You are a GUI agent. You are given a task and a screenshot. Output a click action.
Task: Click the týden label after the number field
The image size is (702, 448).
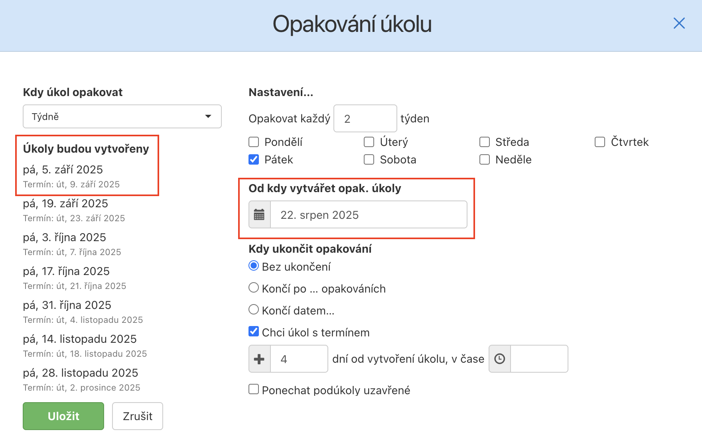415,119
